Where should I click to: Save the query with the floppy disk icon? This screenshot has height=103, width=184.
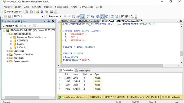[x=42, y=12]
